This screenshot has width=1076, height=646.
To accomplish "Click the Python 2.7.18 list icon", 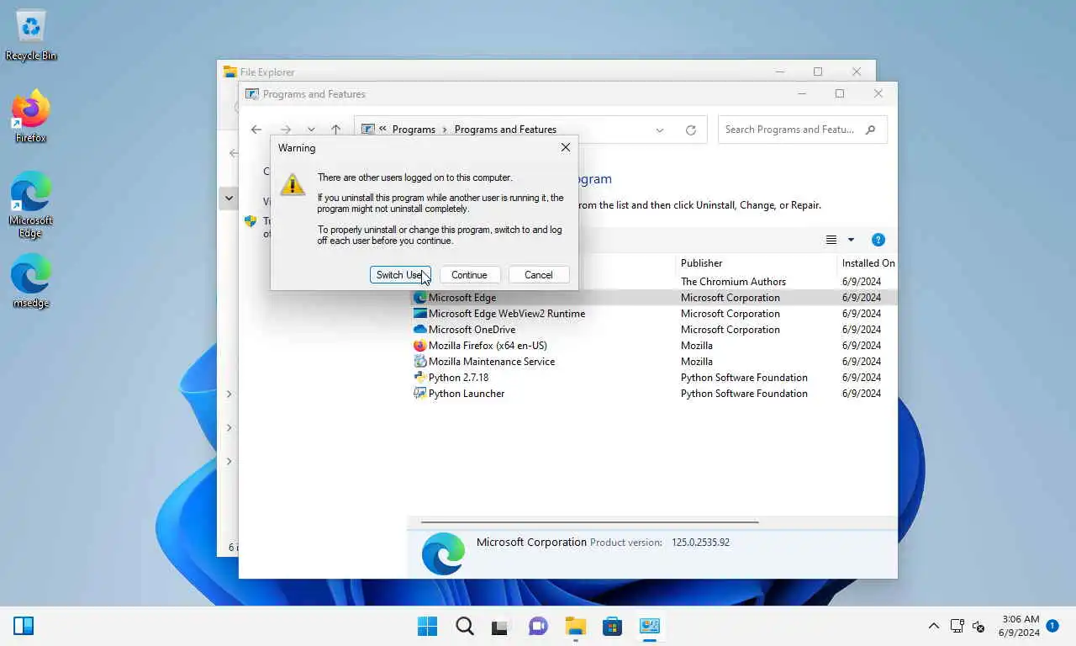I will (420, 378).
